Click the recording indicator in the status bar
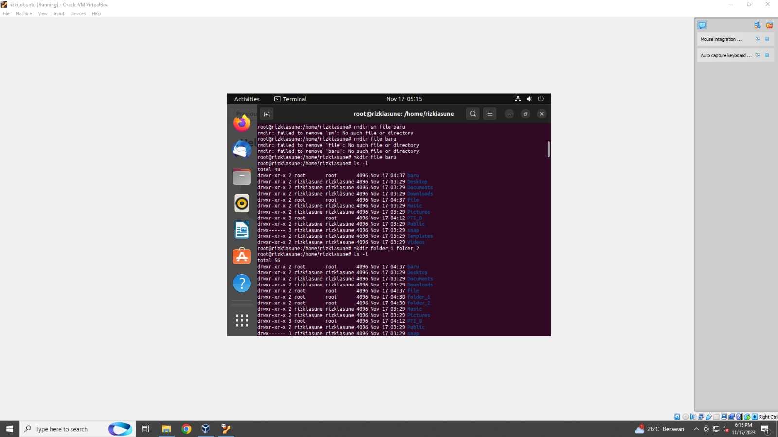 [x=731, y=417]
